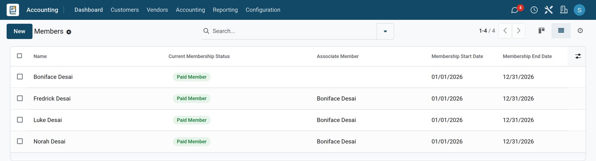Open the Fredrick Desai member name
This screenshot has width=596, height=161.
tap(52, 99)
